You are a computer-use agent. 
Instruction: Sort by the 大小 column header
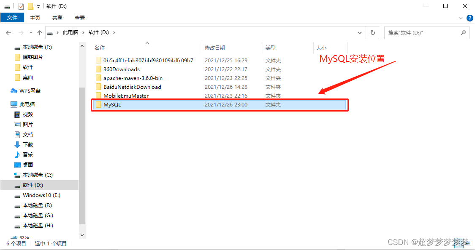[321, 48]
